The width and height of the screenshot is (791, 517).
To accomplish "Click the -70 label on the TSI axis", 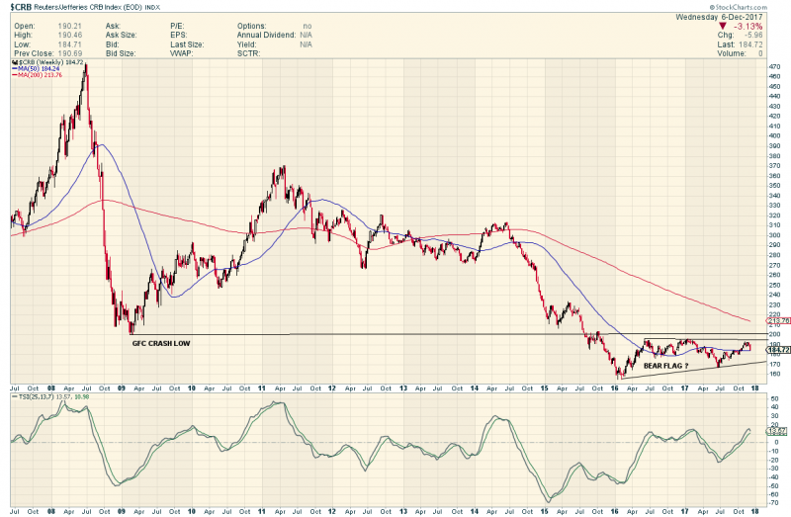I will pyautogui.click(x=774, y=503).
